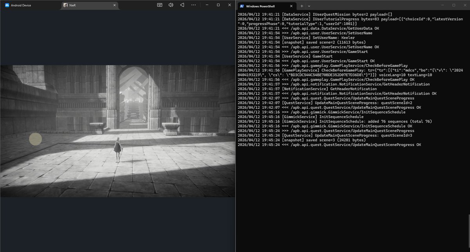The width and height of the screenshot is (470, 252).
Task: Click the Android Device tab icon
Action: (x=7, y=5)
